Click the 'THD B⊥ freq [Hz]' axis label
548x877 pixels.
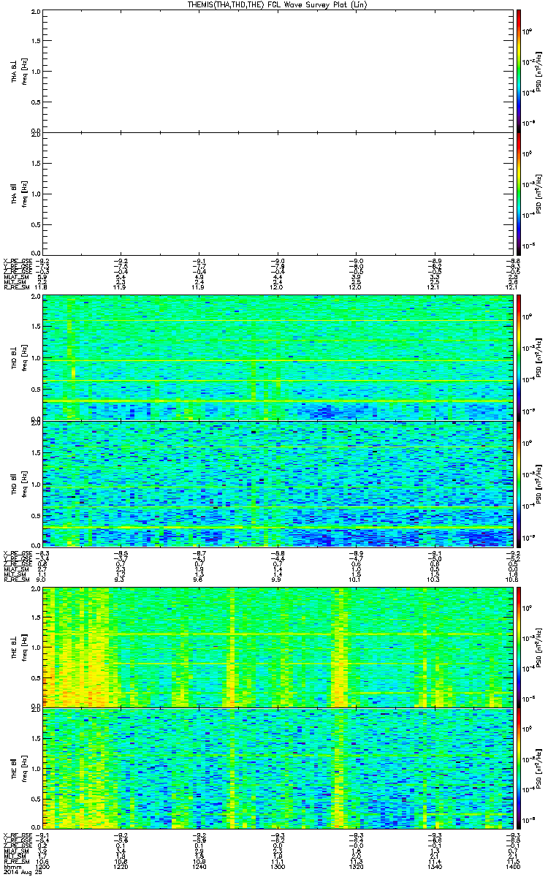tap(18, 357)
